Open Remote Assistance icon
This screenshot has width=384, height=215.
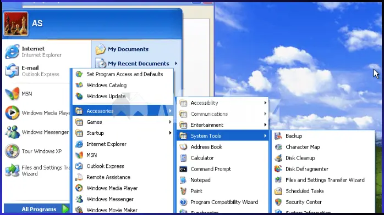(79, 177)
